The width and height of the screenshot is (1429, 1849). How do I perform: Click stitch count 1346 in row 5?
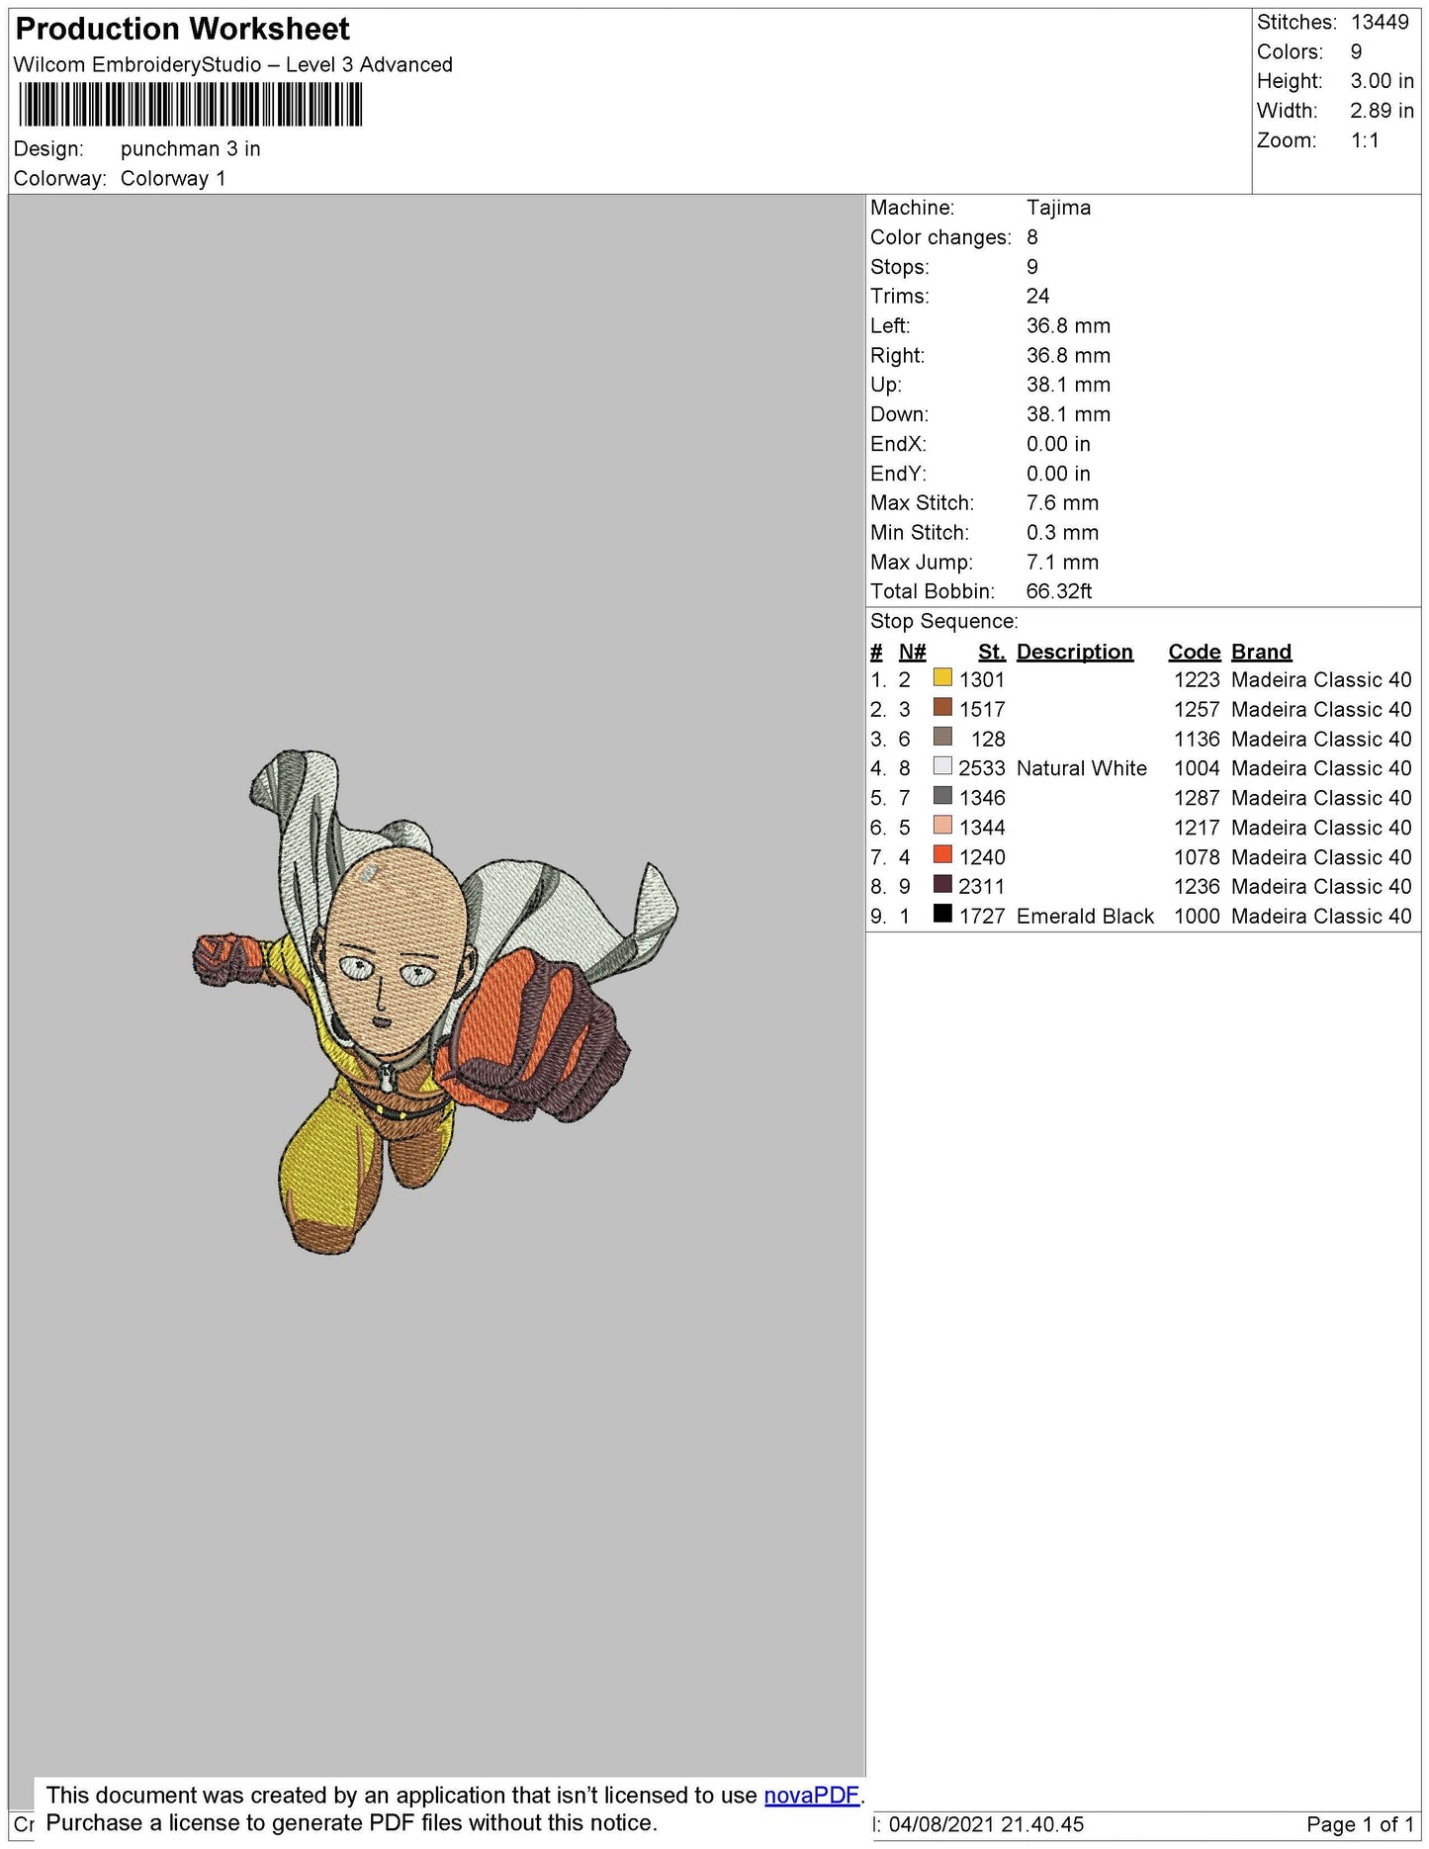(982, 799)
